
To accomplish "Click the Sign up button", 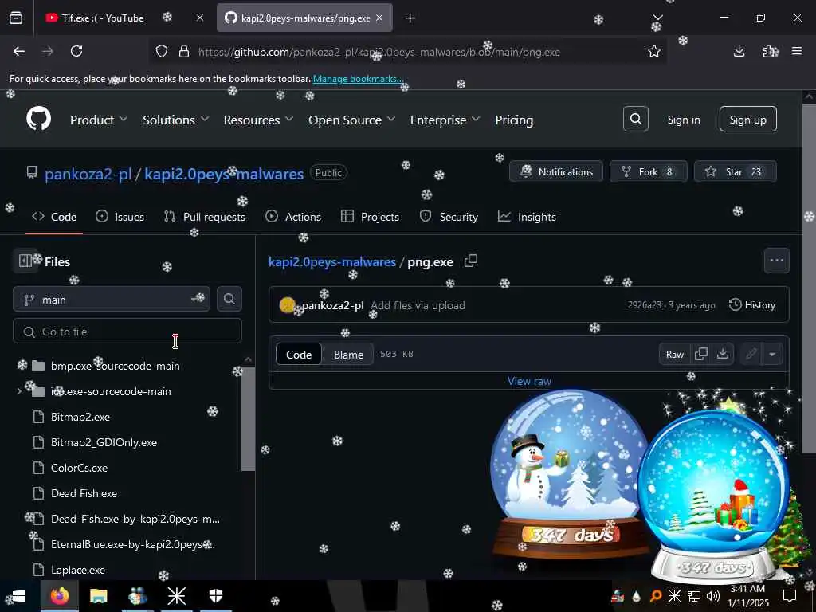I will pyautogui.click(x=747, y=120).
